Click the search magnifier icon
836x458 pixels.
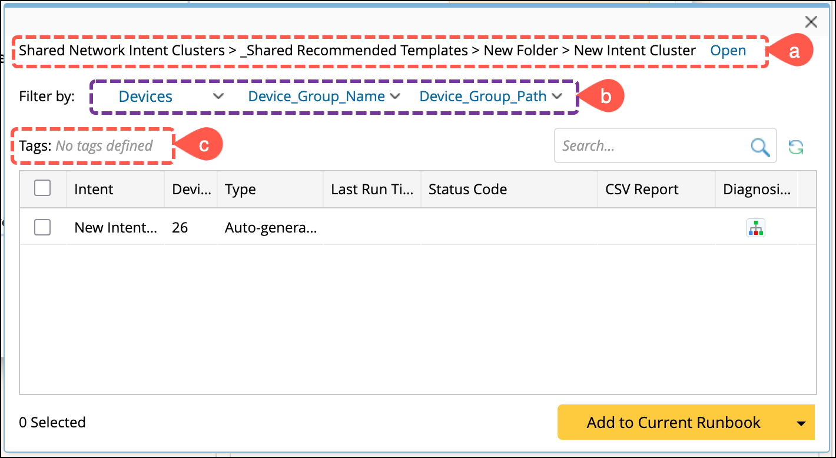[760, 147]
